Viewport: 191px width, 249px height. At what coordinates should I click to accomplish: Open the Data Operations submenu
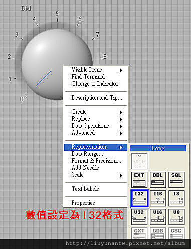[96, 126]
